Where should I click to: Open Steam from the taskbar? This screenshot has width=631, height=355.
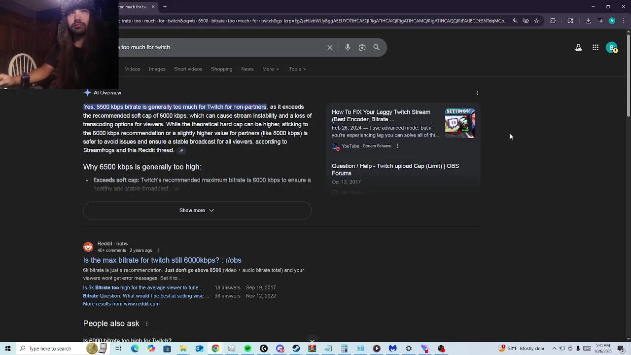[296, 349]
